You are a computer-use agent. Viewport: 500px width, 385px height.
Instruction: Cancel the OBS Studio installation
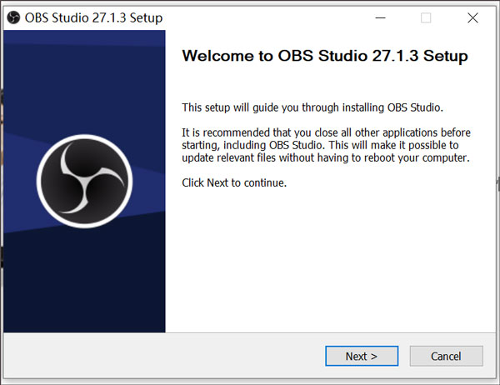coord(446,356)
